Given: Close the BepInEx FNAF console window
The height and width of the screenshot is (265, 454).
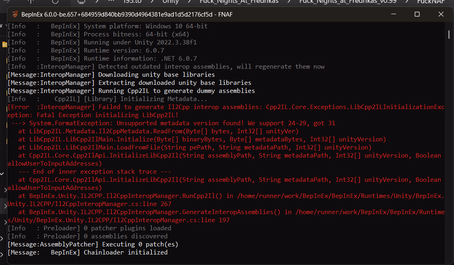Looking at the screenshot, I should pos(441,14).
